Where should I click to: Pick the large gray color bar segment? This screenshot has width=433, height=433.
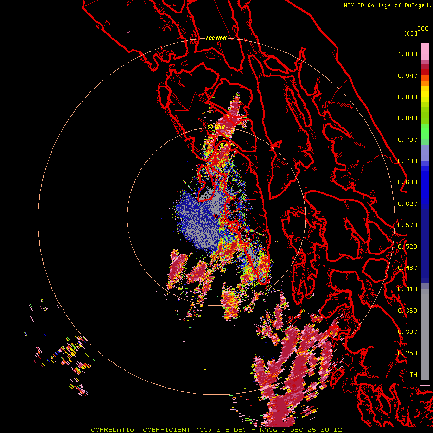425,334
